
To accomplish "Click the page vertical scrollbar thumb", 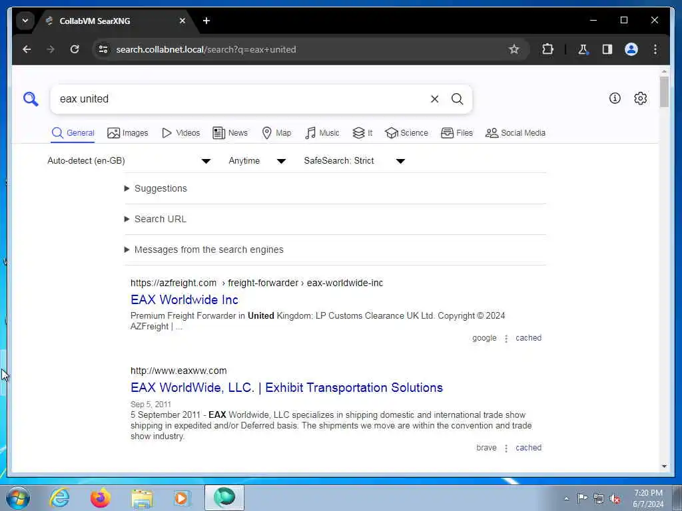I will point(664,92).
